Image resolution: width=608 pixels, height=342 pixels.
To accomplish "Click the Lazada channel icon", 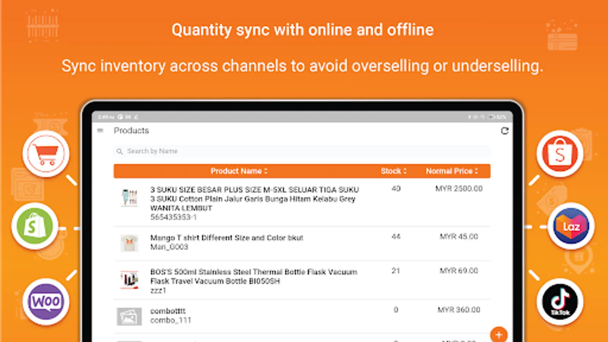I will coord(571,226).
